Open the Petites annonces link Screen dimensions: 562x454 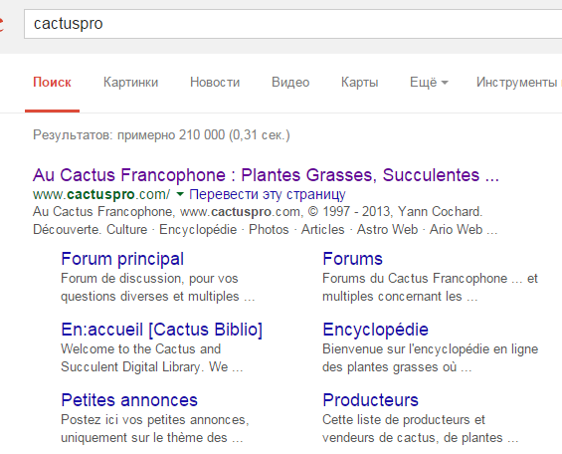pos(129,400)
